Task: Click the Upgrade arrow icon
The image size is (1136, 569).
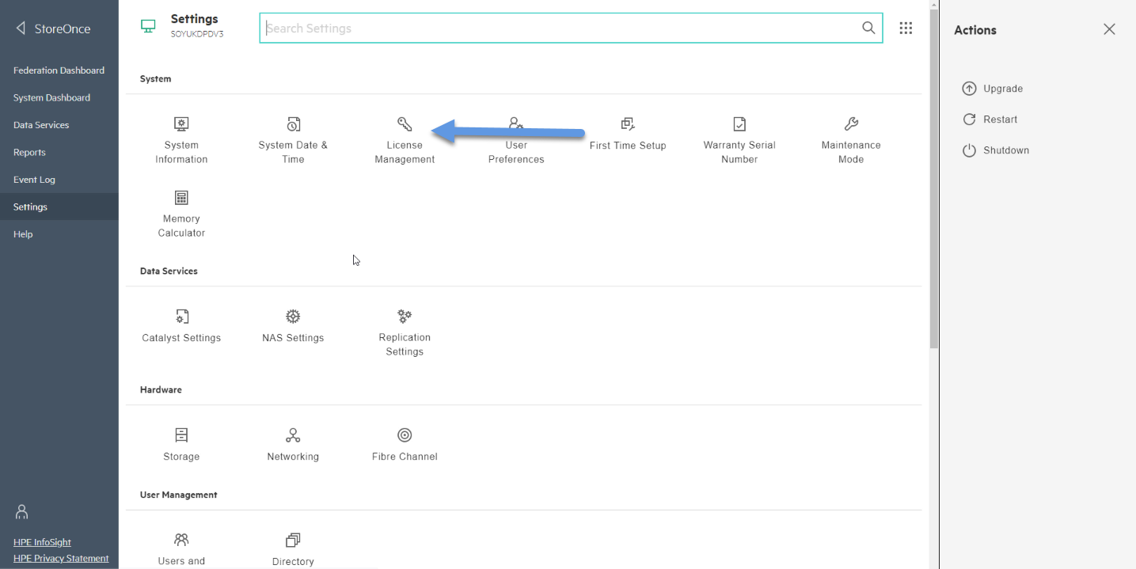Action: point(969,89)
